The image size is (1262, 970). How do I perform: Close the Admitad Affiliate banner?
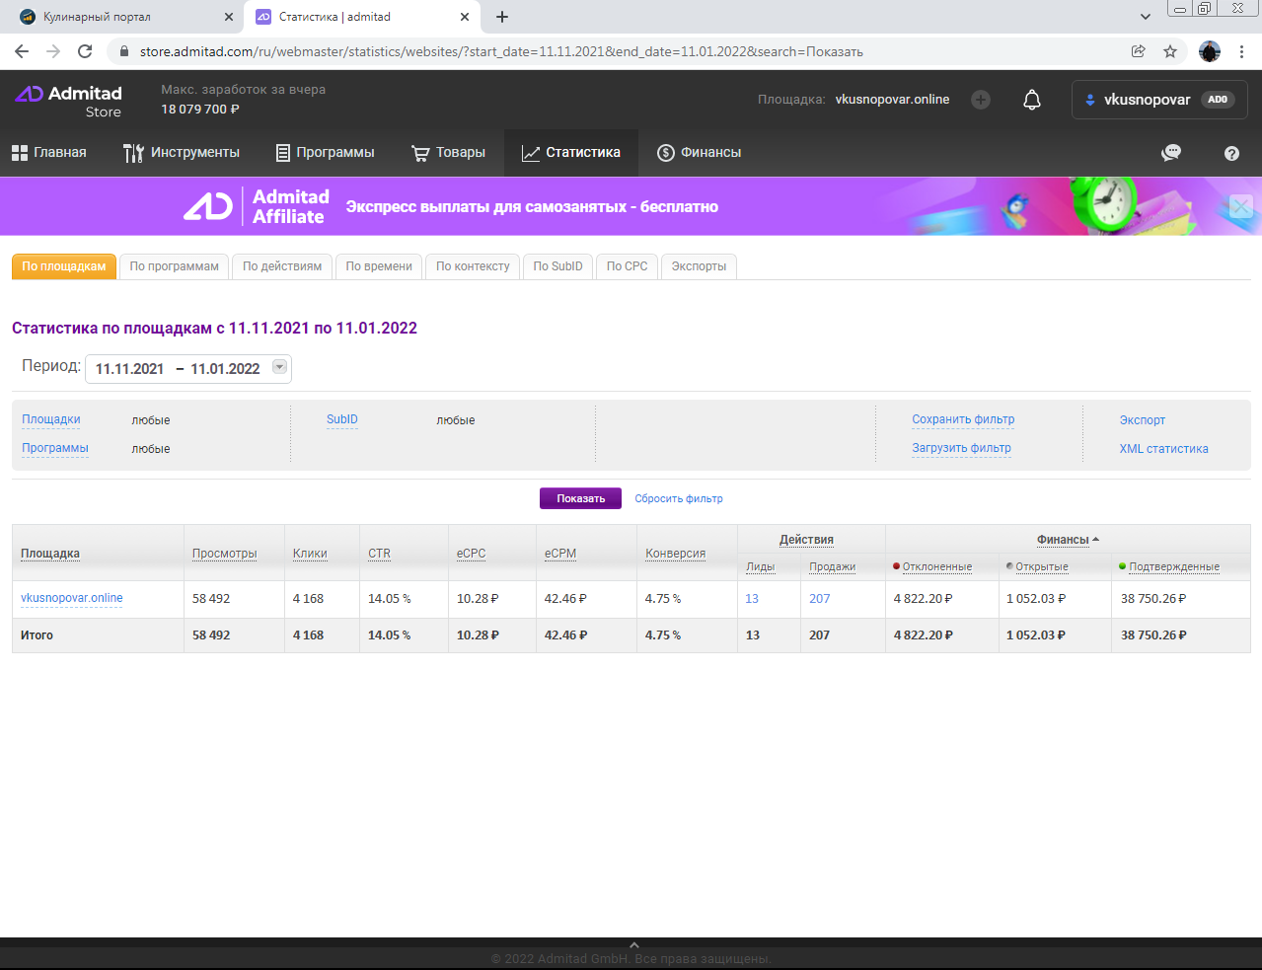(x=1241, y=206)
